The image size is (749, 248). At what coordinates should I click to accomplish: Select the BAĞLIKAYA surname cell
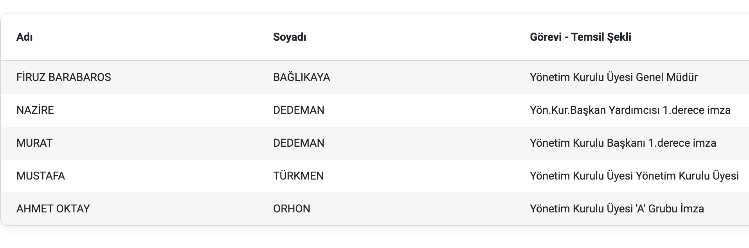click(302, 77)
